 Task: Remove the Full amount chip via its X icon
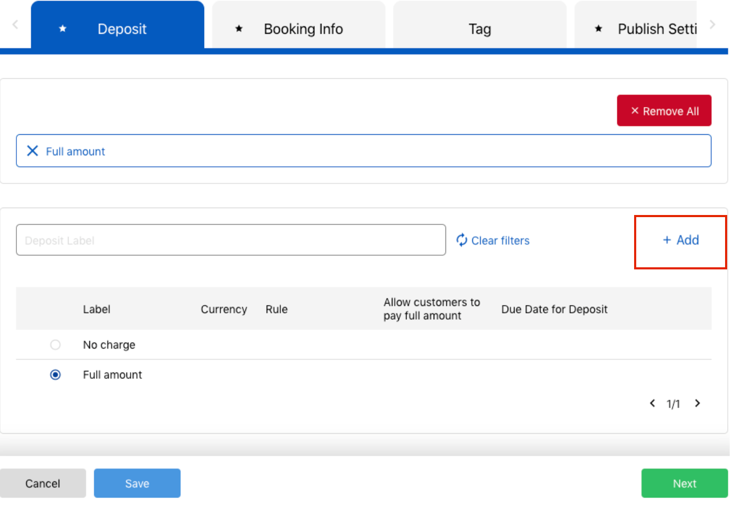click(x=32, y=151)
